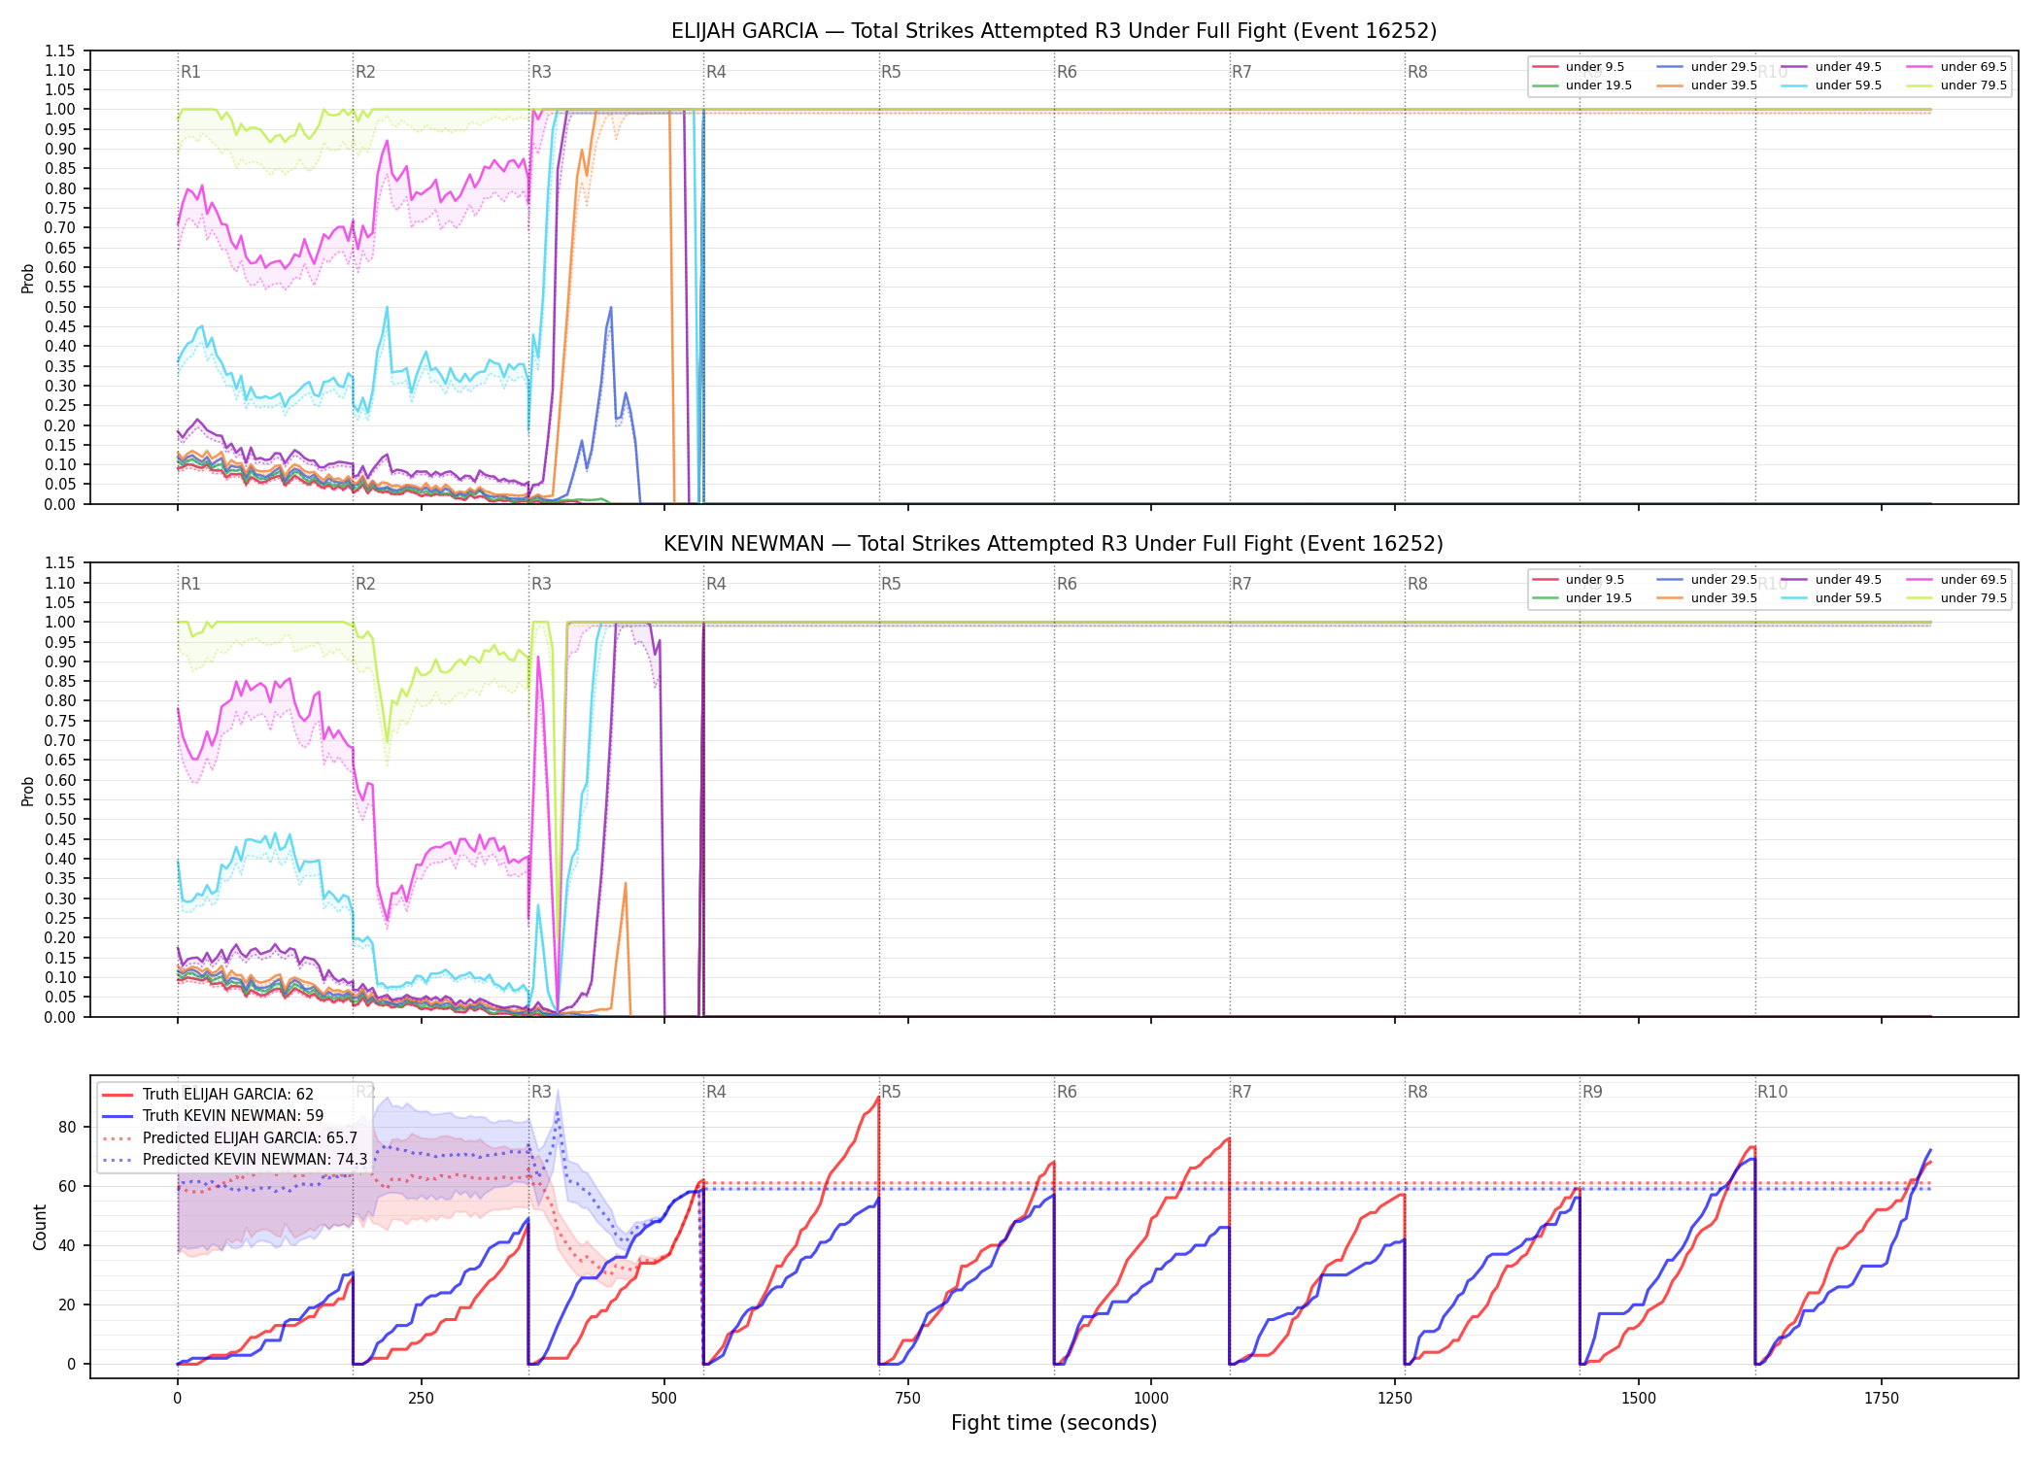Select 'under 9.5' legend entry in top chart
Image resolution: width=2040 pixels, height=1457 pixels.
pyautogui.click(x=1579, y=67)
